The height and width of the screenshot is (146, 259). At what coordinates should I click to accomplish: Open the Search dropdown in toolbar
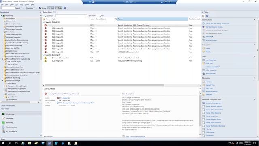(19, 8)
